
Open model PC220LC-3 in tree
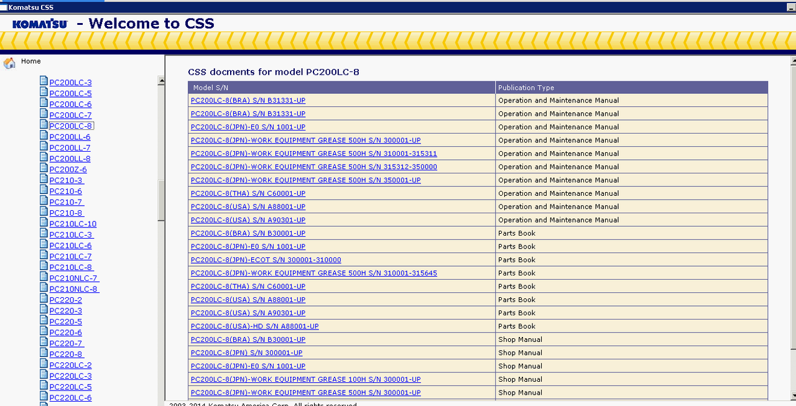pos(70,376)
